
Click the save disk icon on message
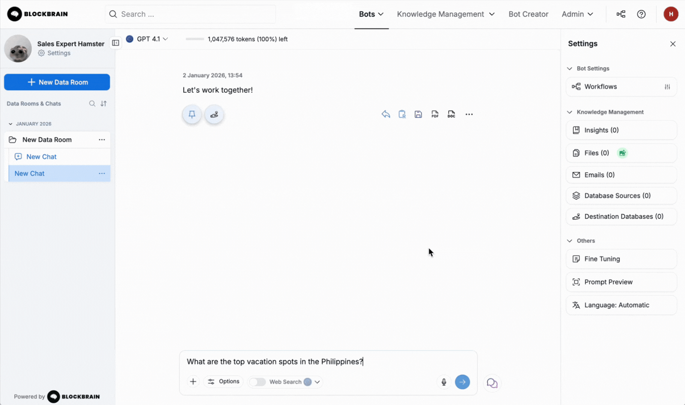[x=418, y=114]
